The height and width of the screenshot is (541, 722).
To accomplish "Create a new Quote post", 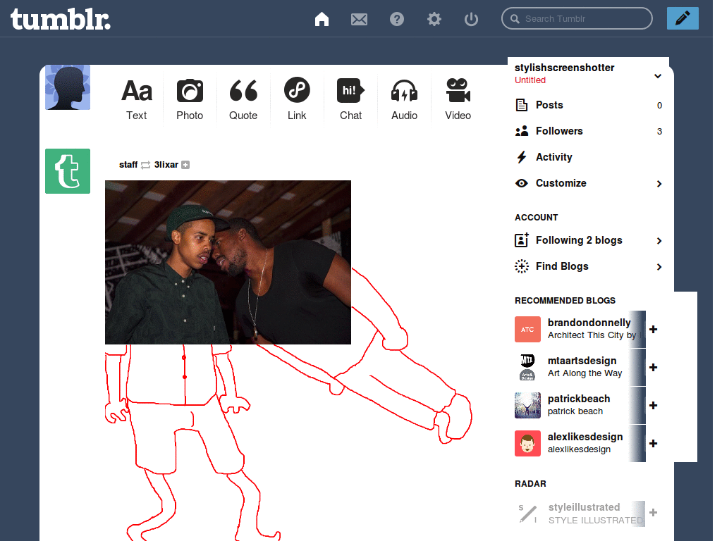I will point(243,99).
